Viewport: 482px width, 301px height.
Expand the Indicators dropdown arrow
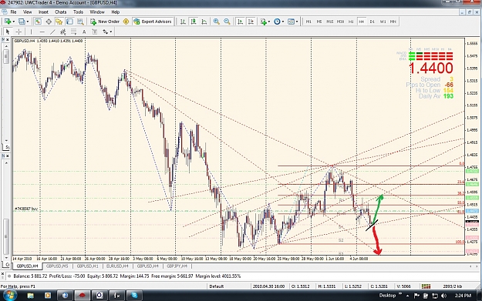click(x=269, y=22)
